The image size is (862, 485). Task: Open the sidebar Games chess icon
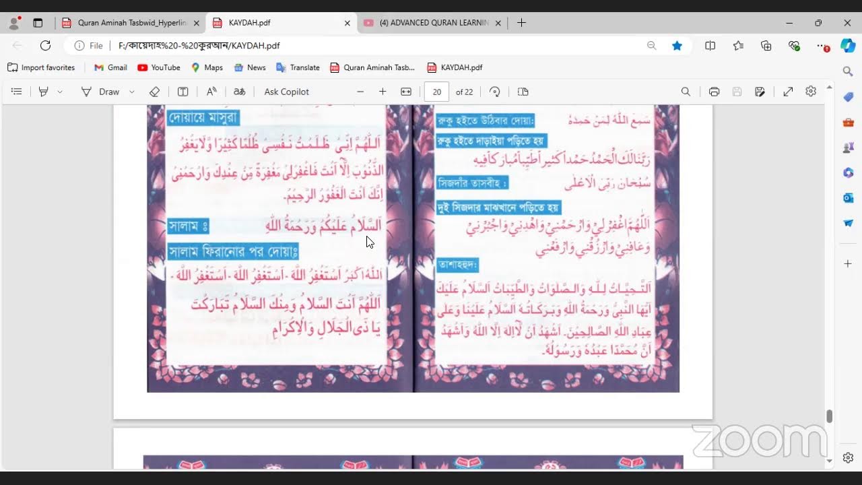[849, 148]
